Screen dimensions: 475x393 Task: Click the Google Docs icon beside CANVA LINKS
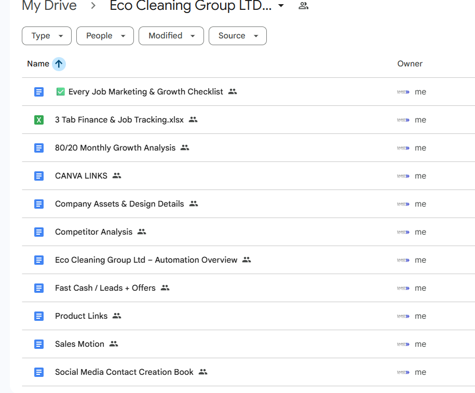39,176
